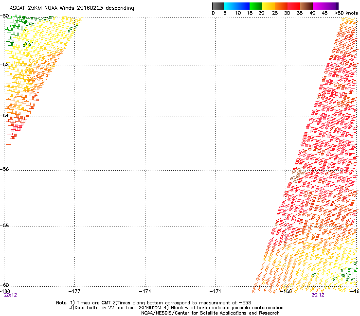Screen dimensions: 360x316
Task: Click latitude label '-50' on left axis
Action: pos(4,16)
